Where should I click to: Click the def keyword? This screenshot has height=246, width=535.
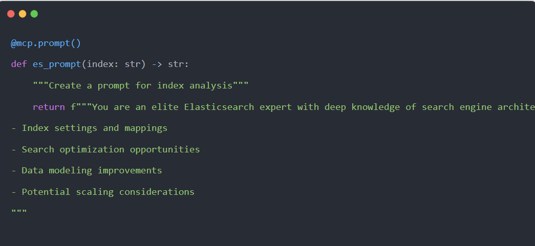point(19,64)
